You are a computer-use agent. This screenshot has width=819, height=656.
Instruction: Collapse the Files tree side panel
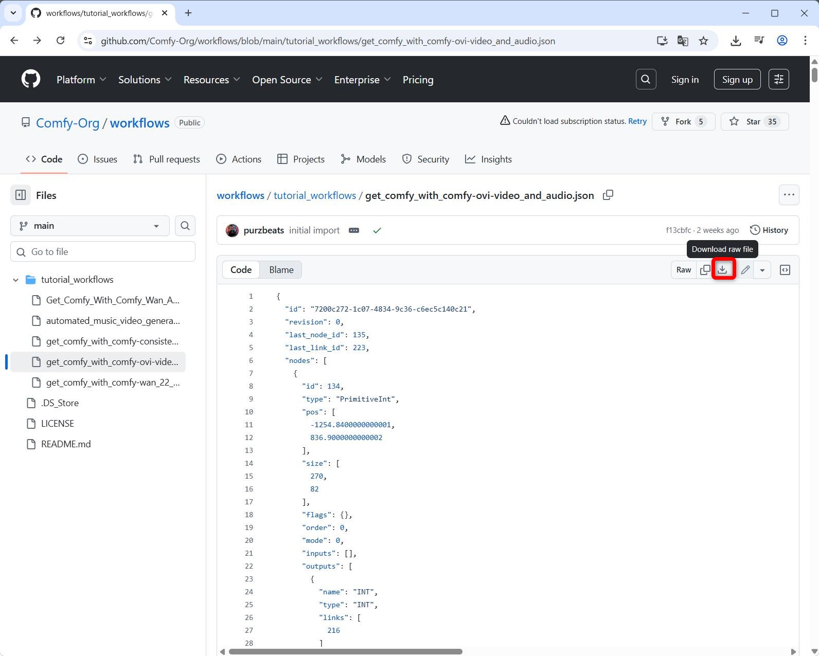click(x=21, y=195)
